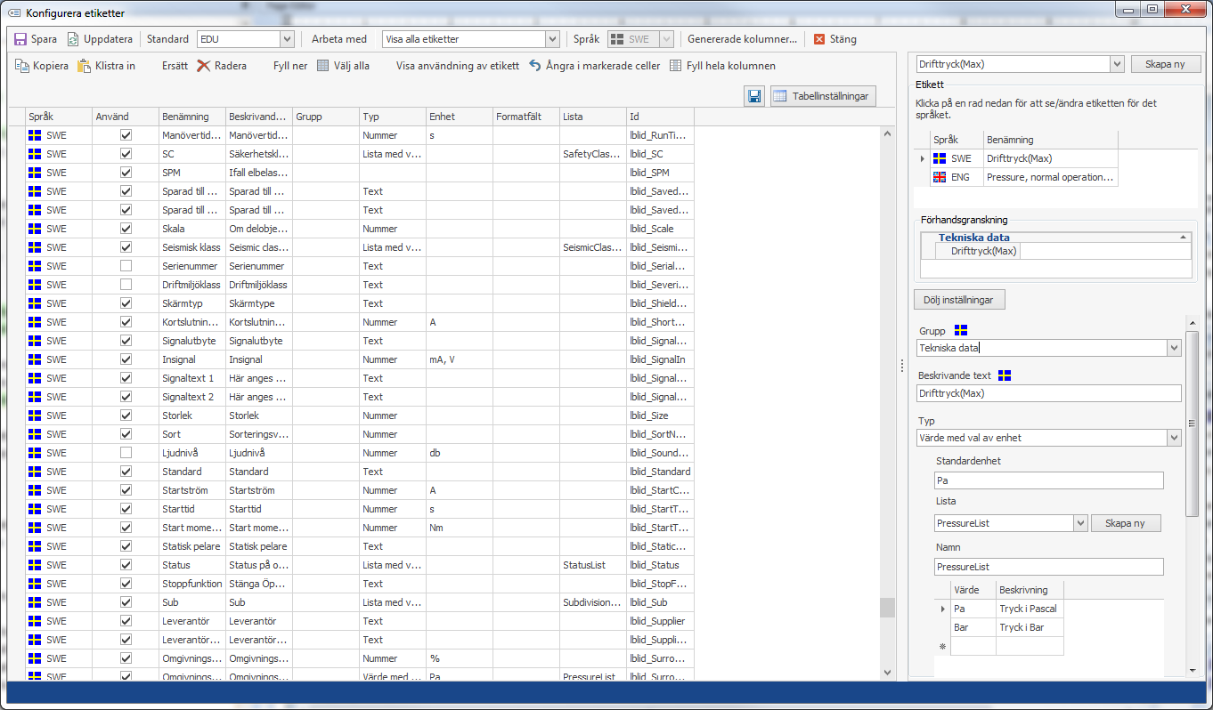Click the main table vertical scrollbar thumb
The width and height of the screenshot is (1213, 710).
click(x=887, y=607)
